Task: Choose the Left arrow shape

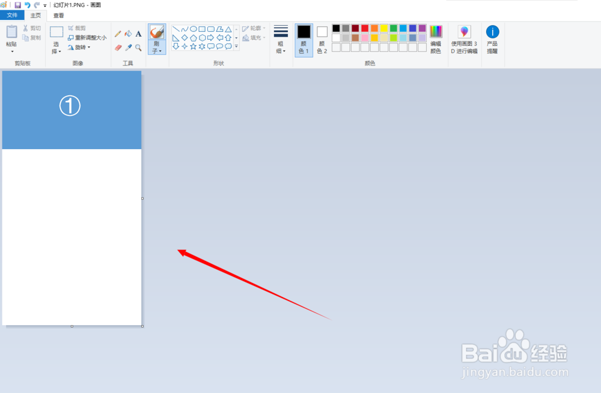Action: pos(219,38)
